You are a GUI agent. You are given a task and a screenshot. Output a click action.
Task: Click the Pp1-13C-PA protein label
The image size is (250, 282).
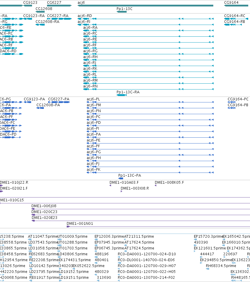130,175
